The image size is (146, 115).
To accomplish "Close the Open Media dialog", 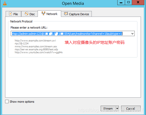I will [x=138, y=2].
